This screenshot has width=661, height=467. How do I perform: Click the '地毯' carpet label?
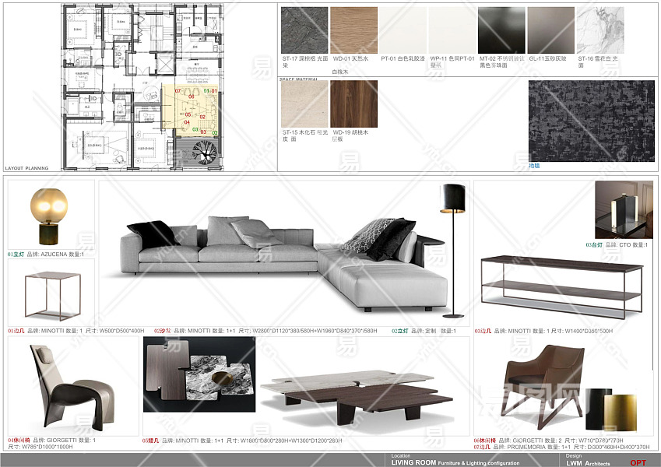(x=534, y=166)
